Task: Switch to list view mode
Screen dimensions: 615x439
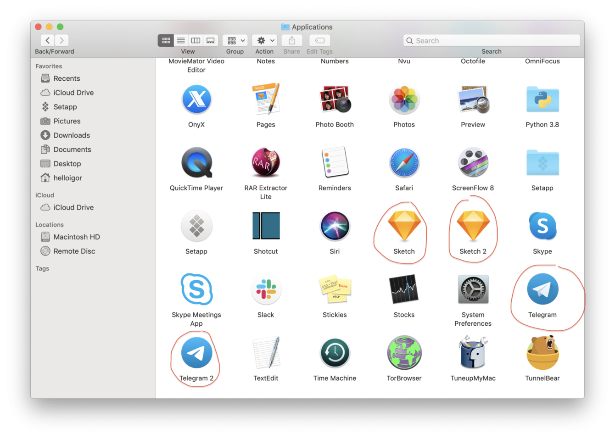Action: pos(181,40)
